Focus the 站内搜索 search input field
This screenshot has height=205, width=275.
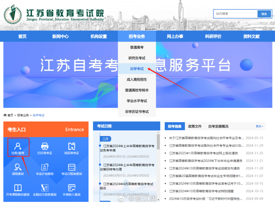[x=235, y=14]
